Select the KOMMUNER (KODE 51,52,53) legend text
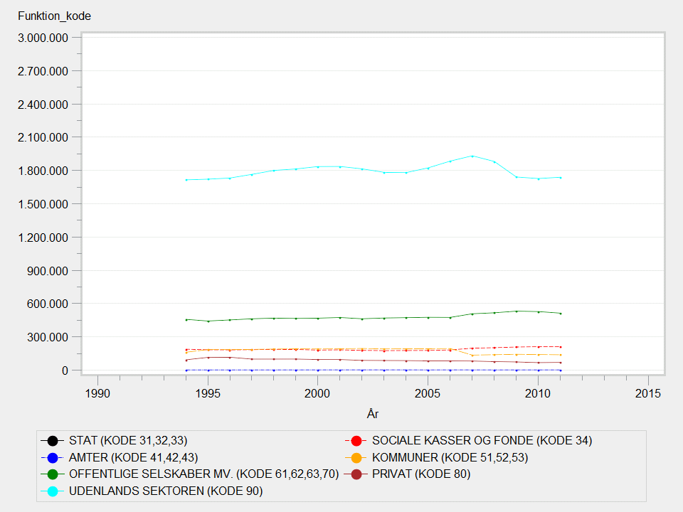This screenshot has width=683, height=512. [450, 457]
